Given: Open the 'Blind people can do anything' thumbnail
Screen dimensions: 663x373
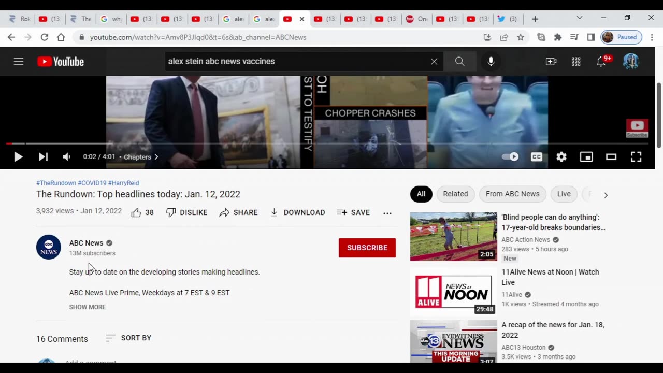Looking at the screenshot, I should (x=454, y=237).
